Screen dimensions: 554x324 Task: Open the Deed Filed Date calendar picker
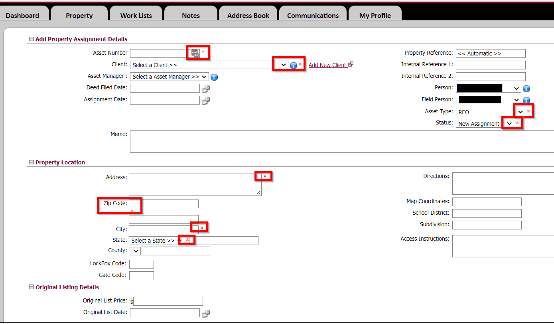pyautogui.click(x=206, y=89)
